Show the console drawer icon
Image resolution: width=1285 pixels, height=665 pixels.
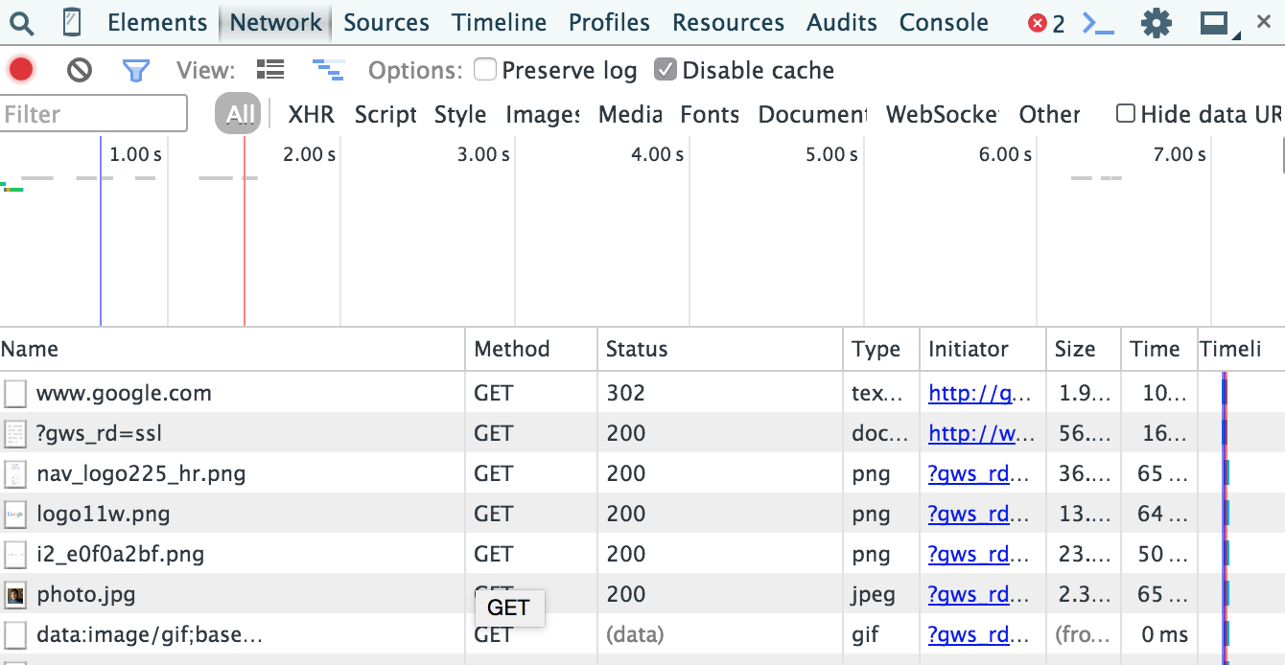(1098, 23)
